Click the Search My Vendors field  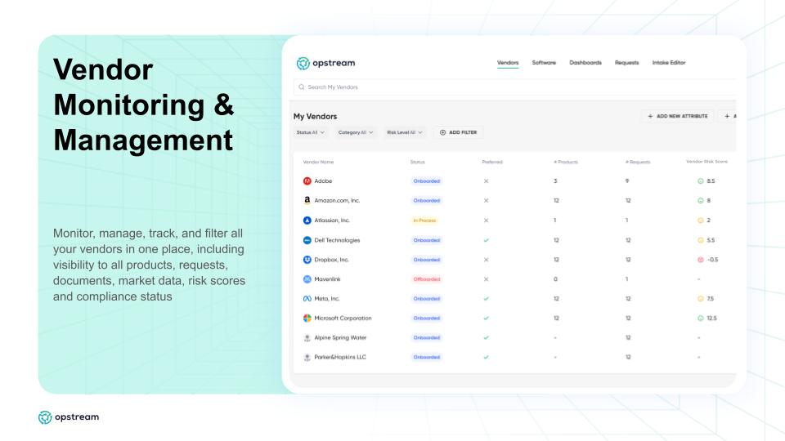click(514, 87)
